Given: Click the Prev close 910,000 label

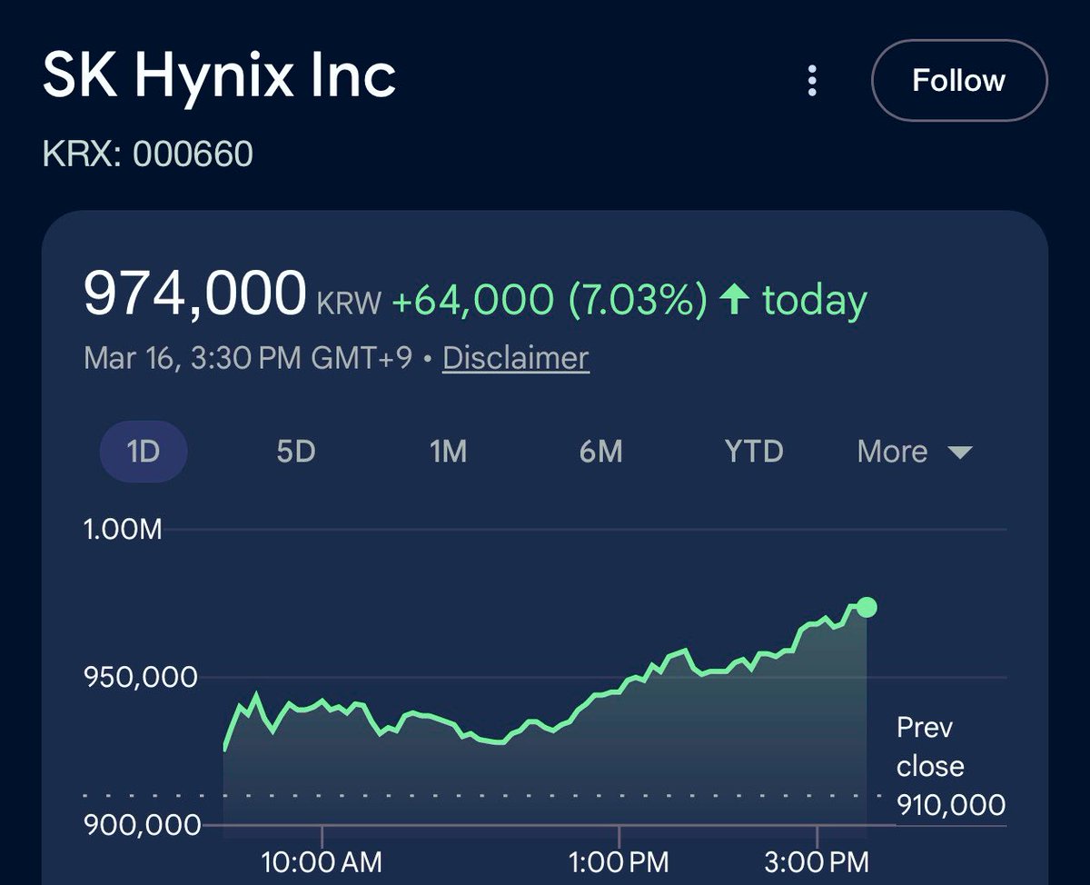Looking at the screenshot, I should pos(950,766).
